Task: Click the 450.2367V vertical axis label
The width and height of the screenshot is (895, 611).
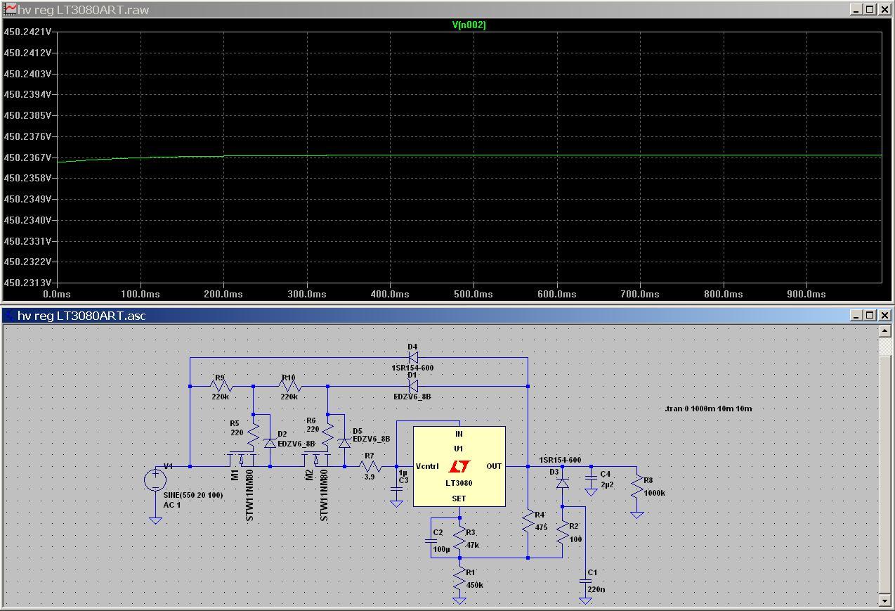Action: coord(27,157)
